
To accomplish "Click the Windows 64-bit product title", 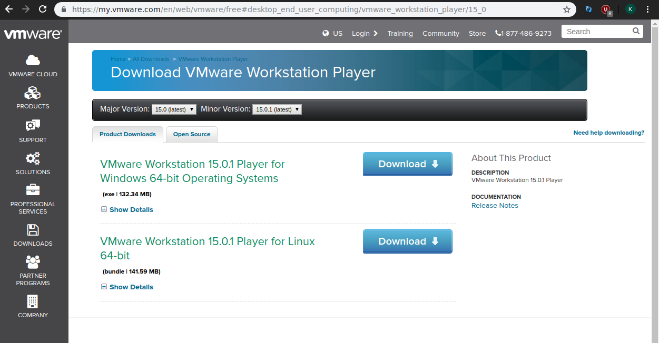I will click(x=193, y=171).
